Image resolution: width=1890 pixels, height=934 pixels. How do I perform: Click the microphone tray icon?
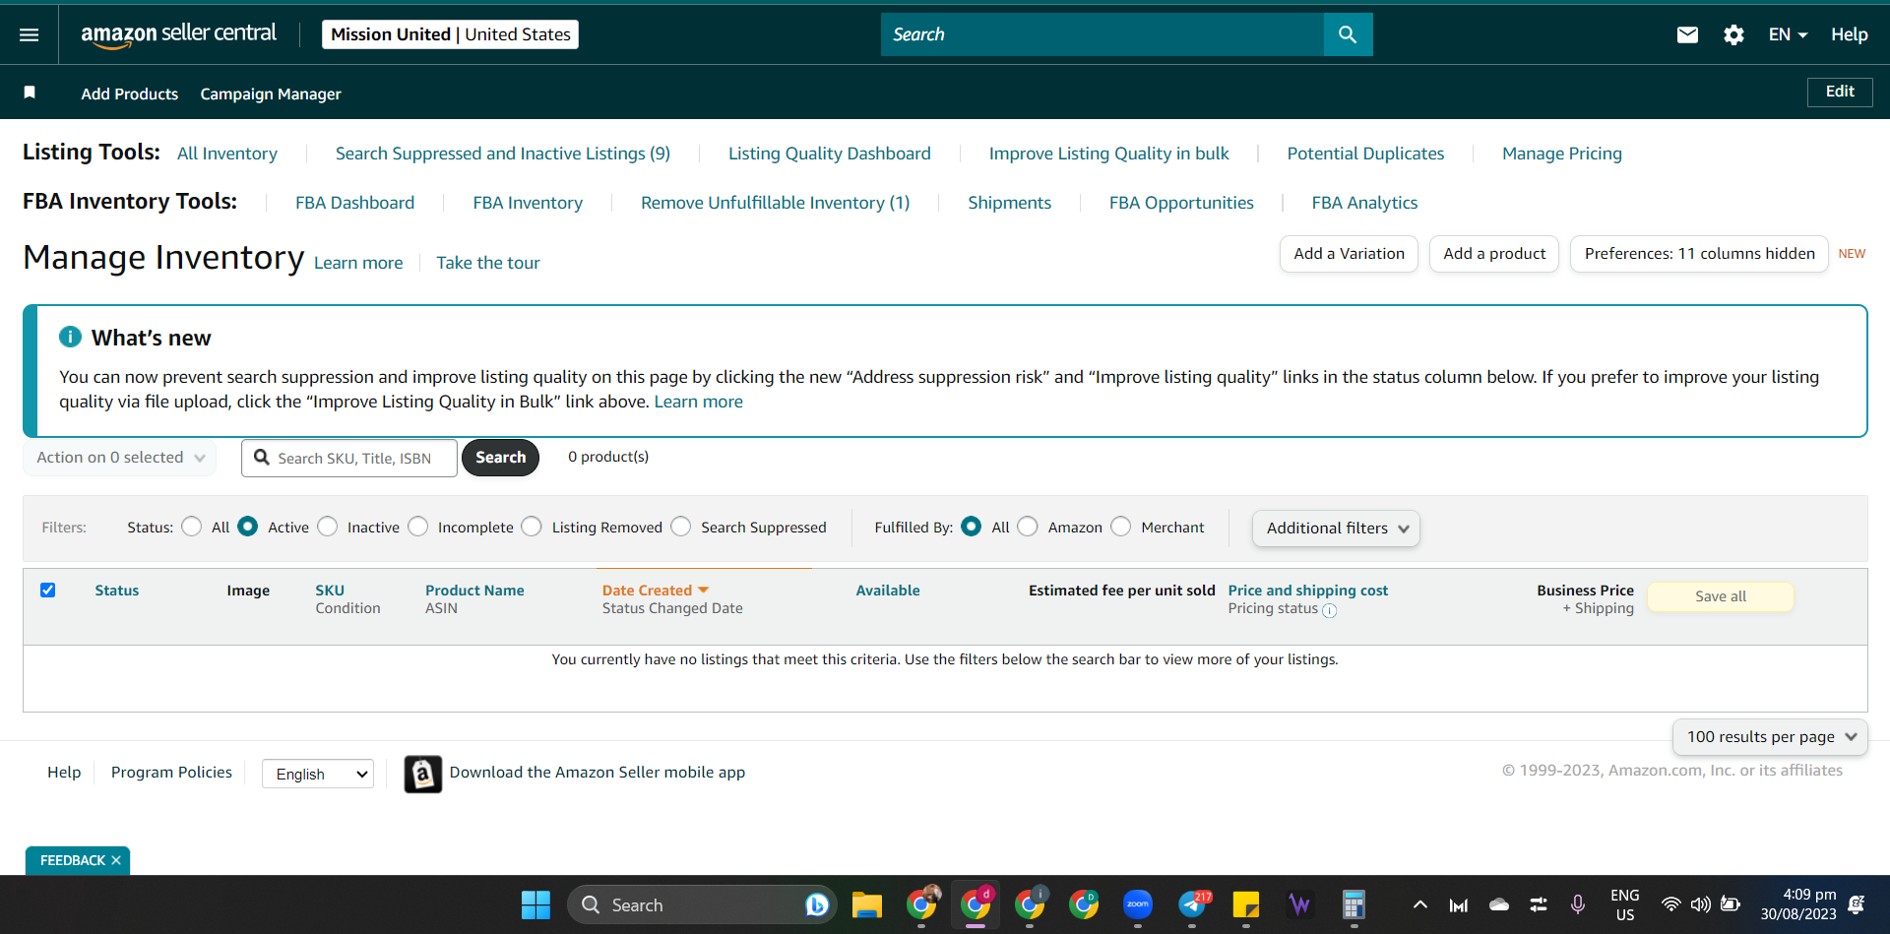[1578, 904]
